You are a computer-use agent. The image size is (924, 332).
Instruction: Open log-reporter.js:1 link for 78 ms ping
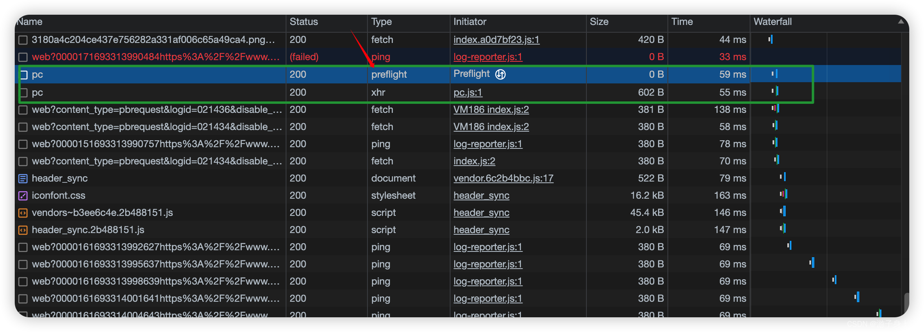tap(488, 144)
